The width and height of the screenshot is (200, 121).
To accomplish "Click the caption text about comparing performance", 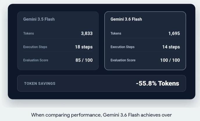I will 101,115.
